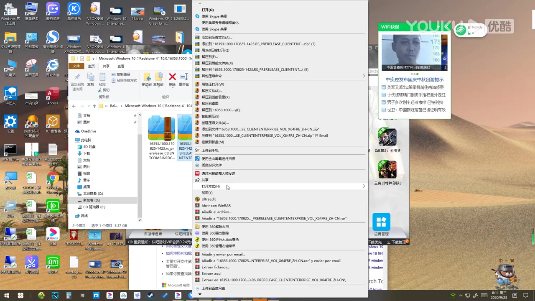Click the Explorer Up arrow button
The height and width of the screenshot is (301, 535).
tap(94, 106)
